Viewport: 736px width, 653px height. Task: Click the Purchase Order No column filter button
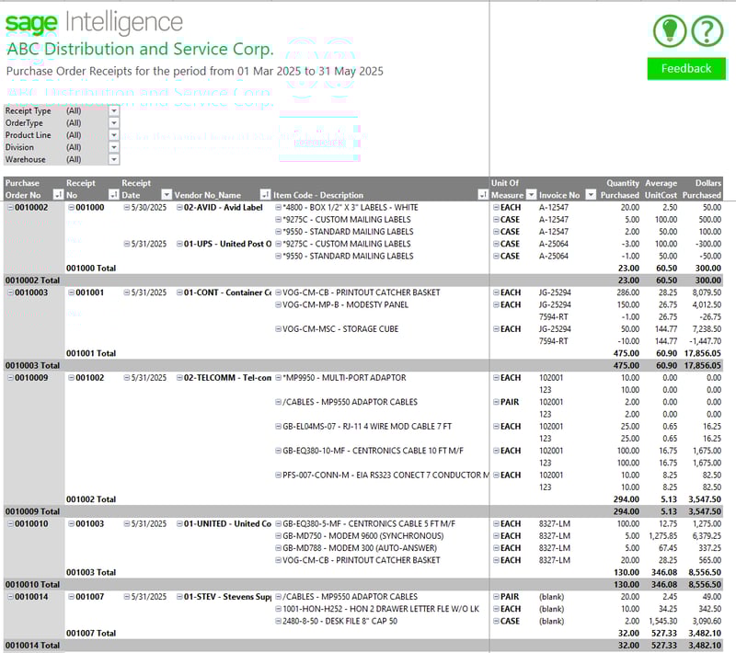pos(59,195)
